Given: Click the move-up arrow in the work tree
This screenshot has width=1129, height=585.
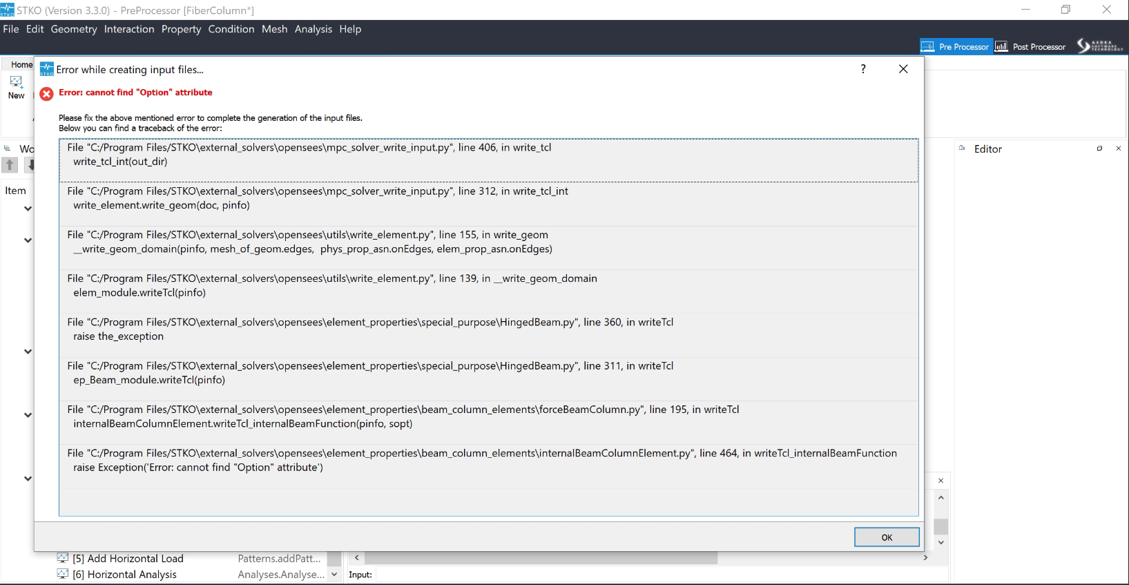Looking at the screenshot, I should pyautogui.click(x=10, y=165).
